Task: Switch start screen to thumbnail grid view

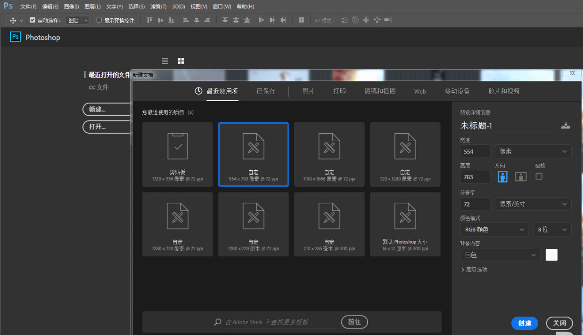Action: pos(181,61)
